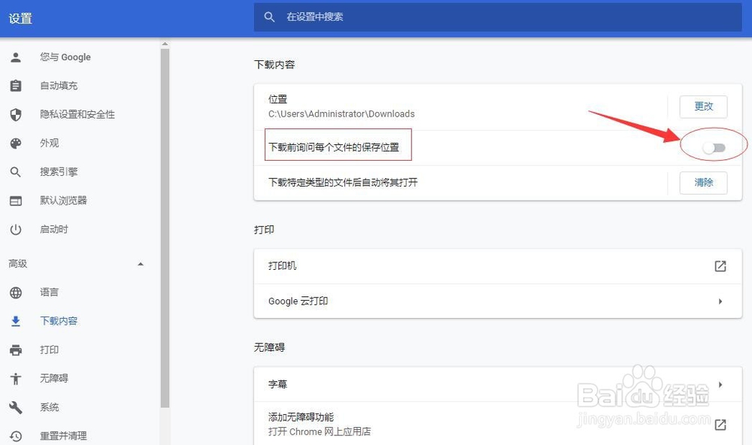Open 默认浏览器 section
The height and width of the screenshot is (445, 752).
click(63, 201)
